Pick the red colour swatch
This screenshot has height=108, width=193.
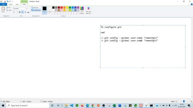point(62,7)
